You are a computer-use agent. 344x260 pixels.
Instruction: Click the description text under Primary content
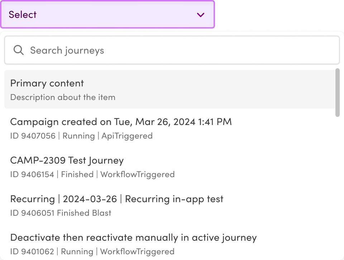[x=63, y=97]
